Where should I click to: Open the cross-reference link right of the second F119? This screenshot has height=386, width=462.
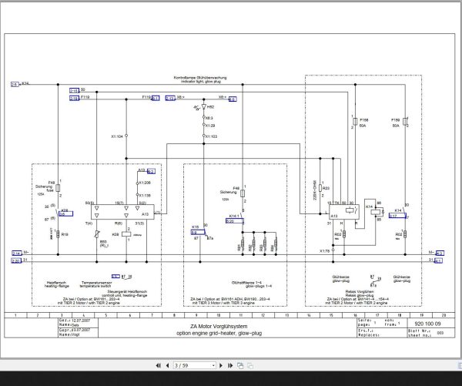[x=156, y=98]
